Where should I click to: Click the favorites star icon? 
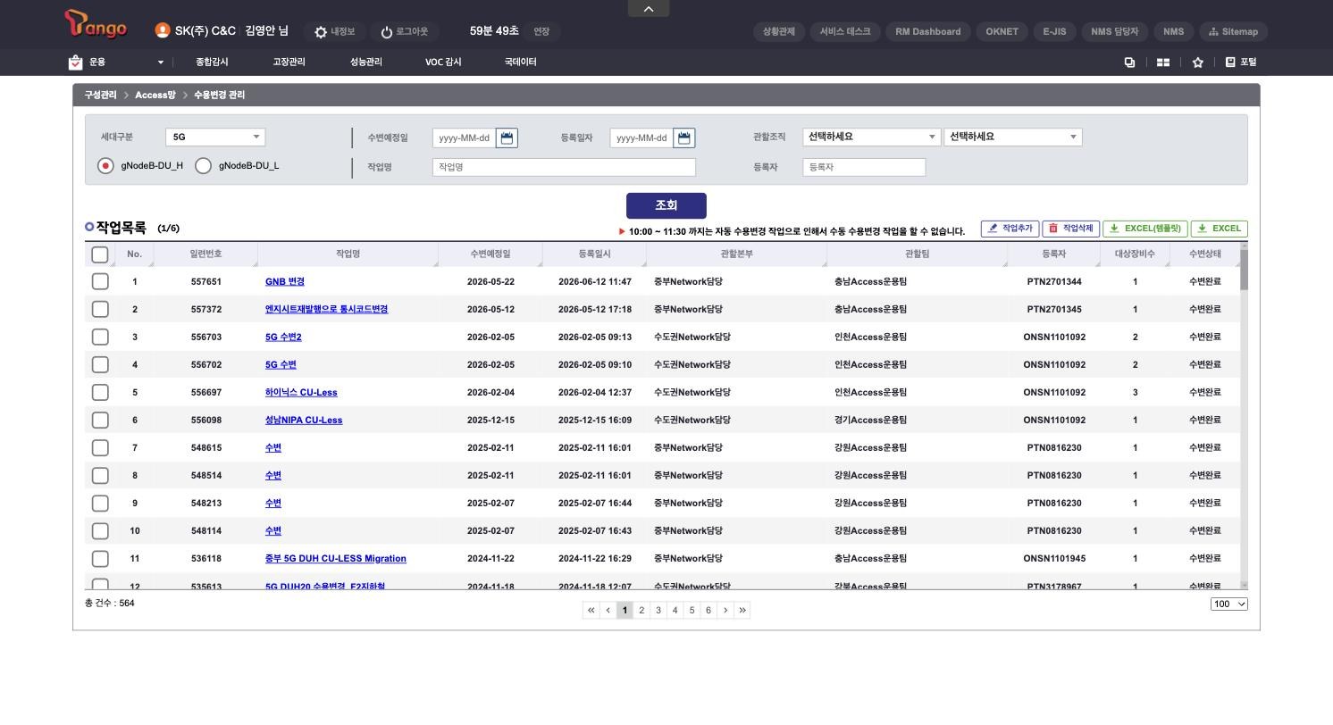coord(1198,62)
